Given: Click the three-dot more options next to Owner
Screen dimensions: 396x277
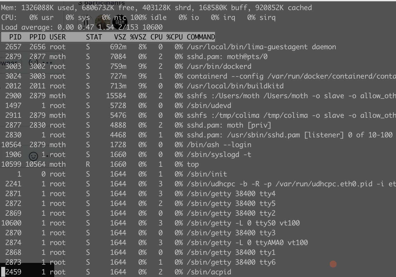Looking at the screenshot, I should [x=47, y=63].
